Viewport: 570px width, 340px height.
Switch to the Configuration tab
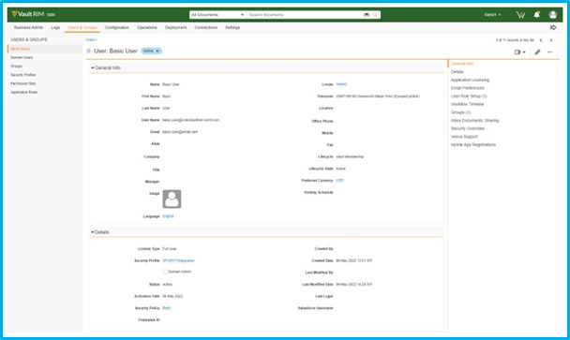pyautogui.click(x=116, y=27)
